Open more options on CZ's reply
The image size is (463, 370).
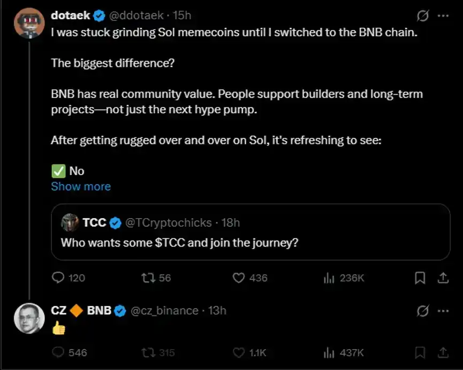(443, 311)
